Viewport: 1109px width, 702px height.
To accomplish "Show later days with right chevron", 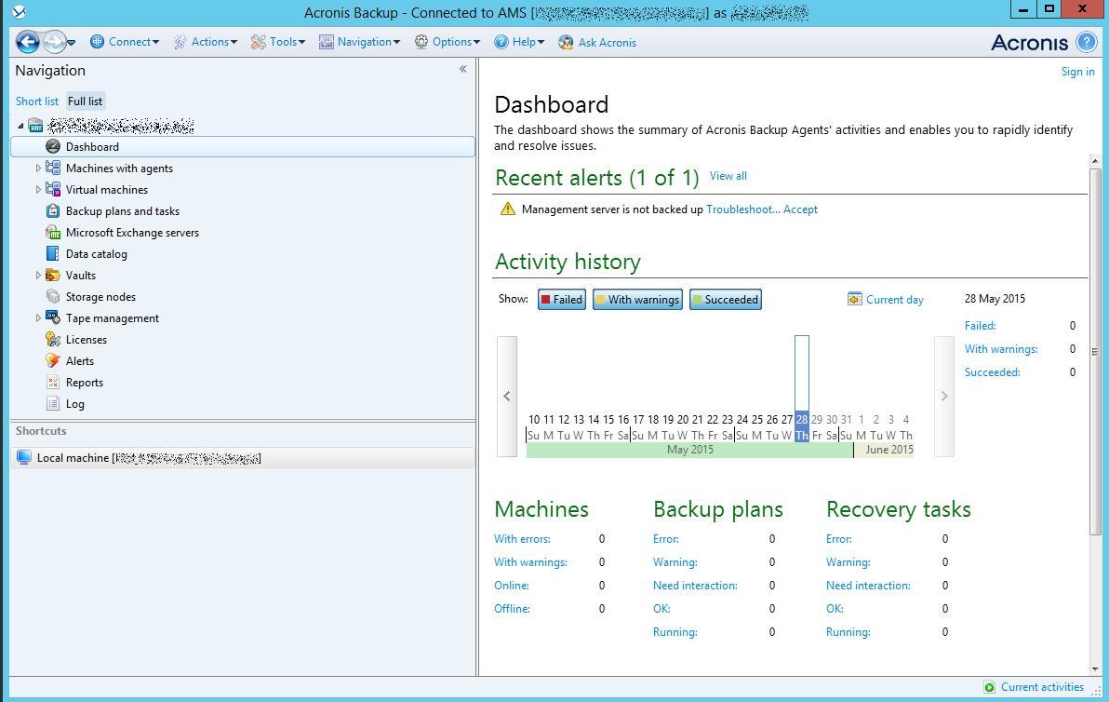I will (944, 397).
